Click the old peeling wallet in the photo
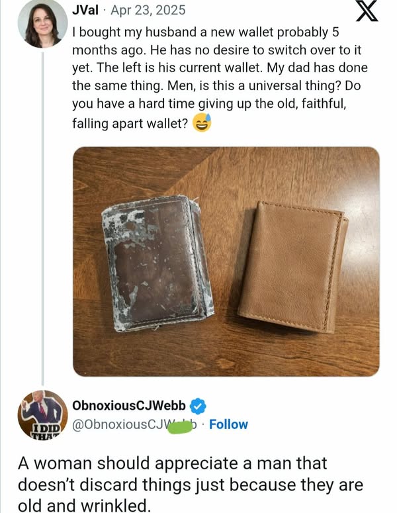 (x=158, y=263)
